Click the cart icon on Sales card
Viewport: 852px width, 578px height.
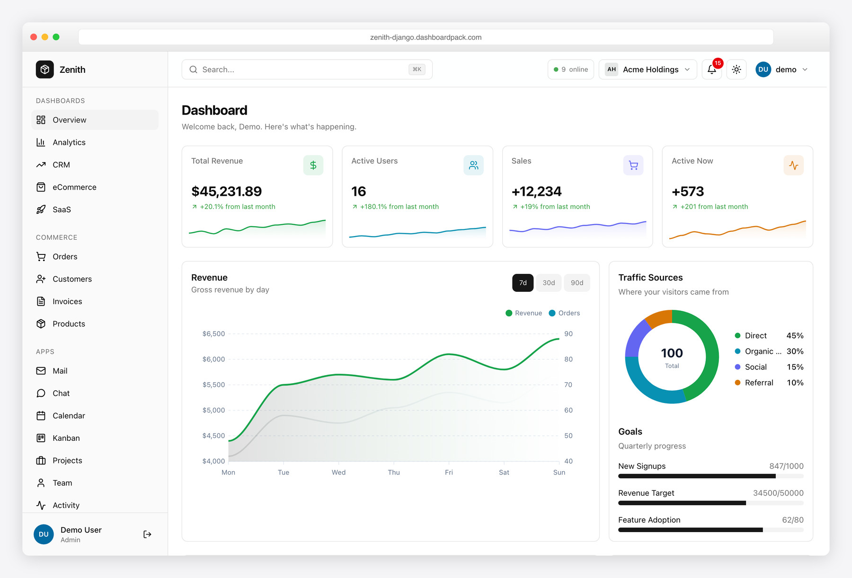pyautogui.click(x=633, y=165)
